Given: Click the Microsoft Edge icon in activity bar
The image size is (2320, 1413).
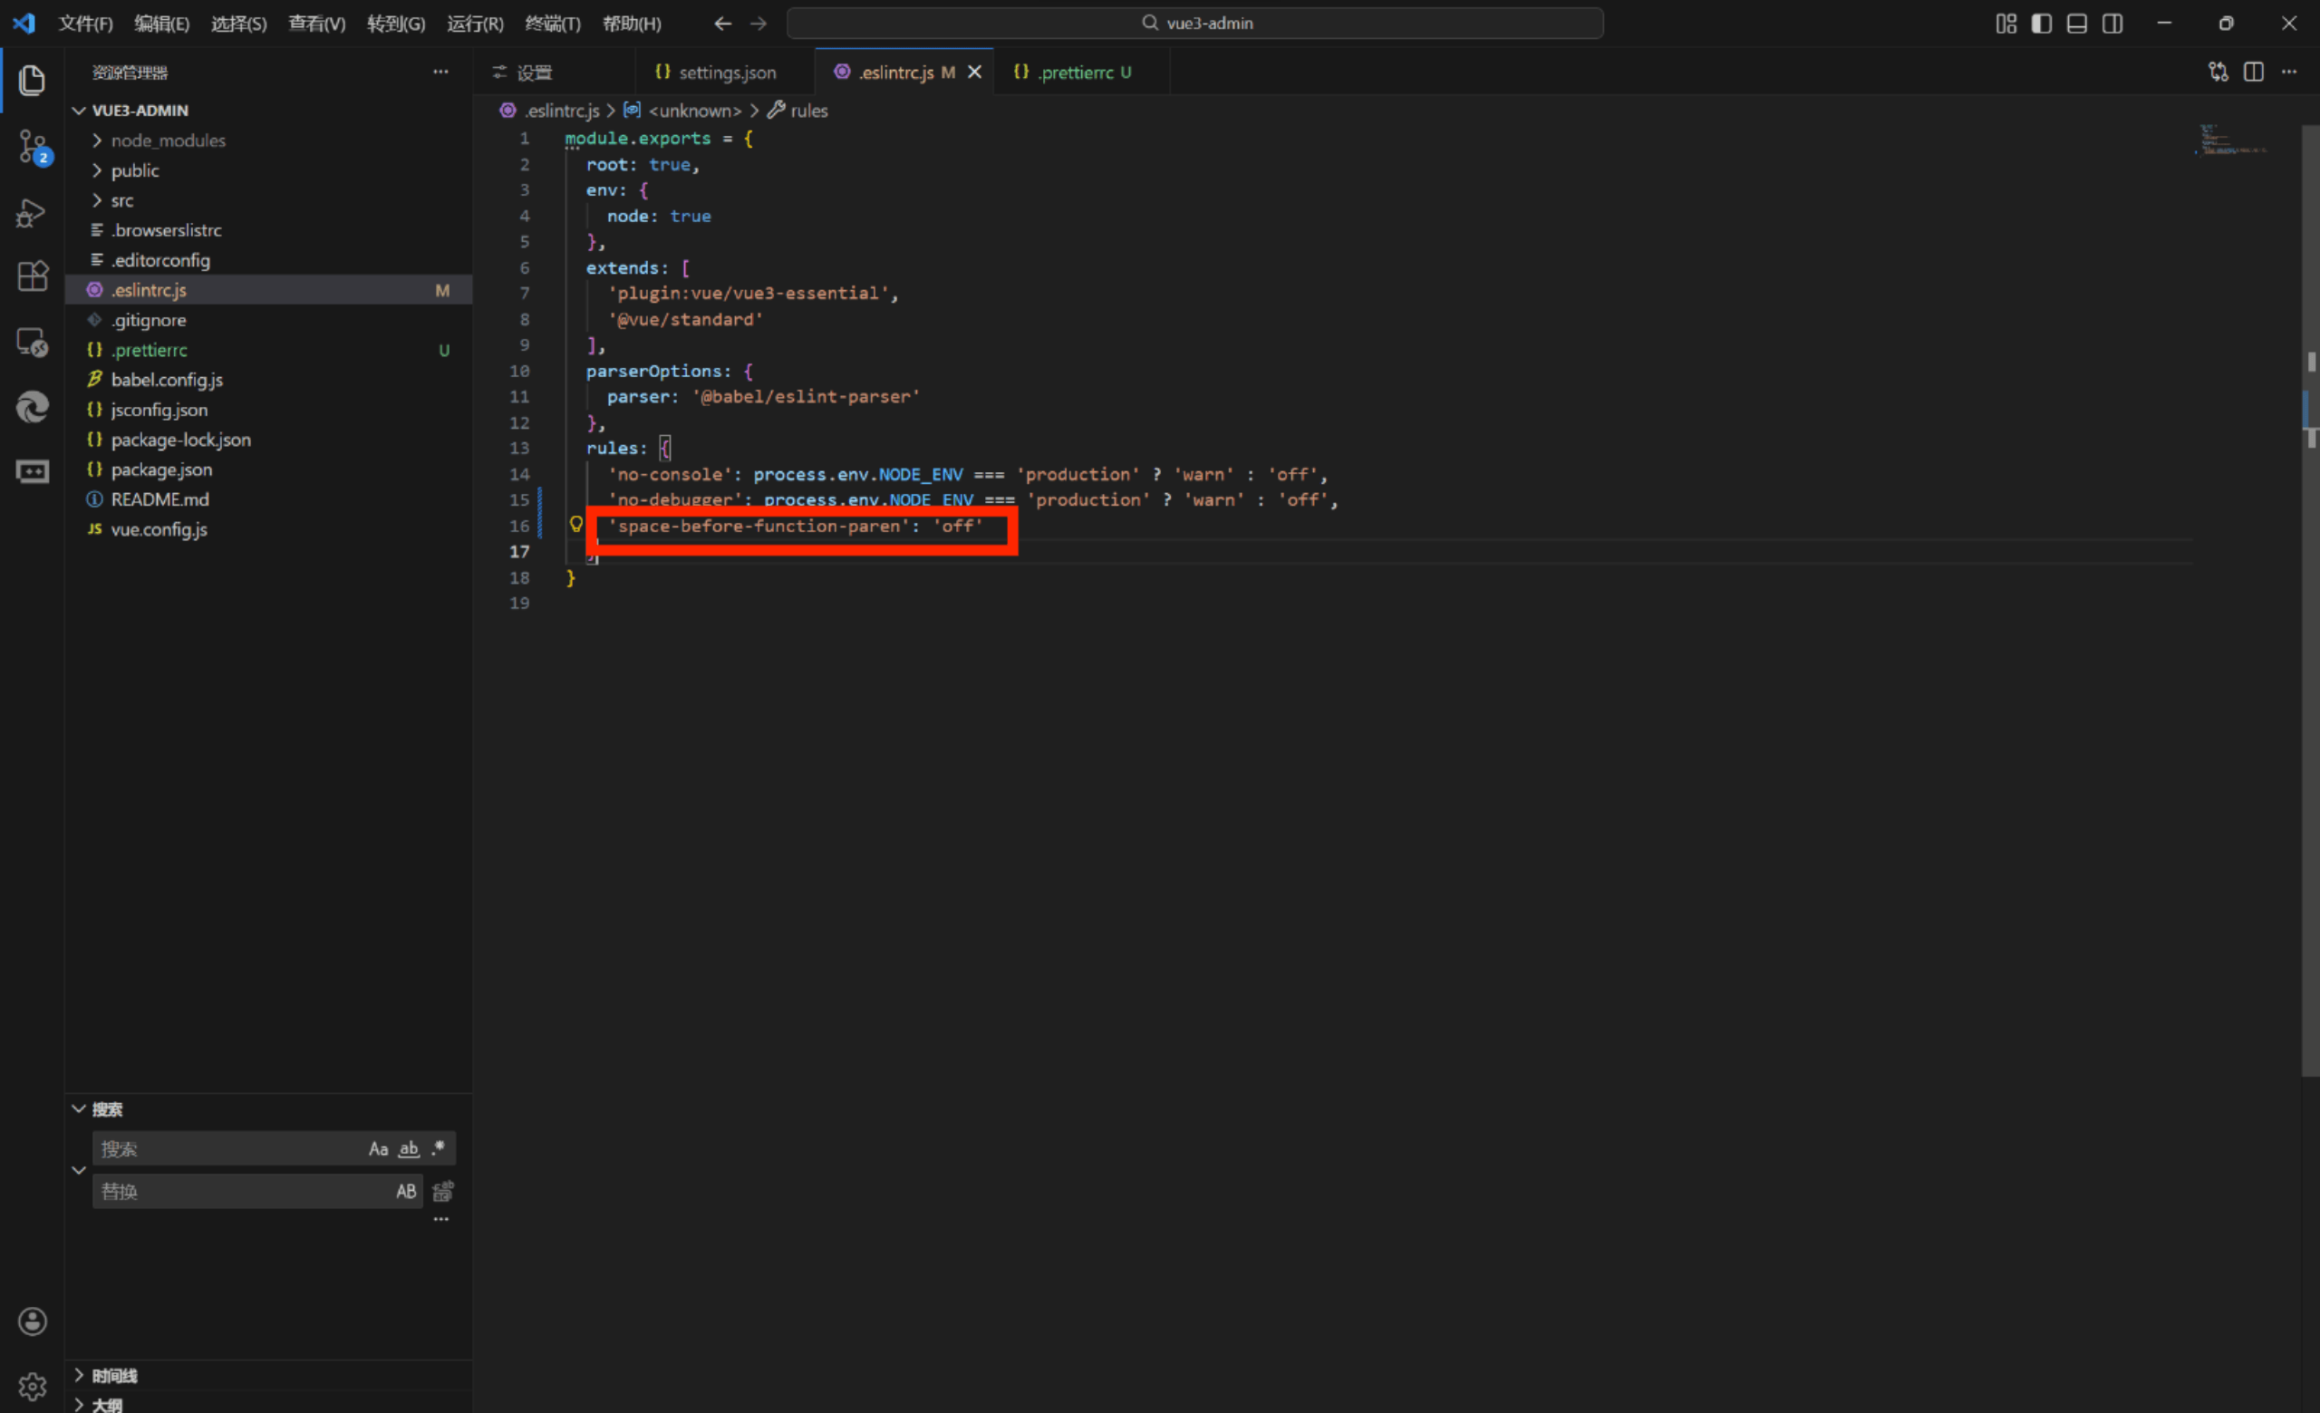Looking at the screenshot, I should 32,407.
